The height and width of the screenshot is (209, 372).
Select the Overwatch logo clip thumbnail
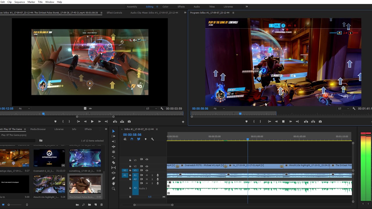49,158
